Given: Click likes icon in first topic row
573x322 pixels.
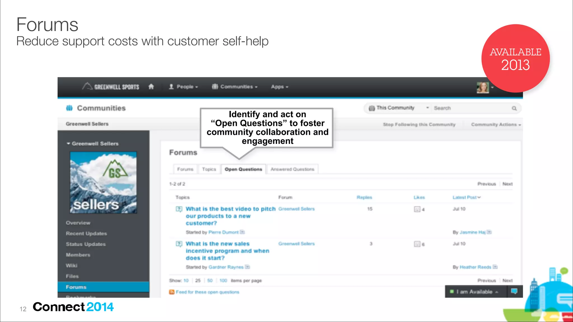Looking at the screenshot, I should tap(417, 209).
